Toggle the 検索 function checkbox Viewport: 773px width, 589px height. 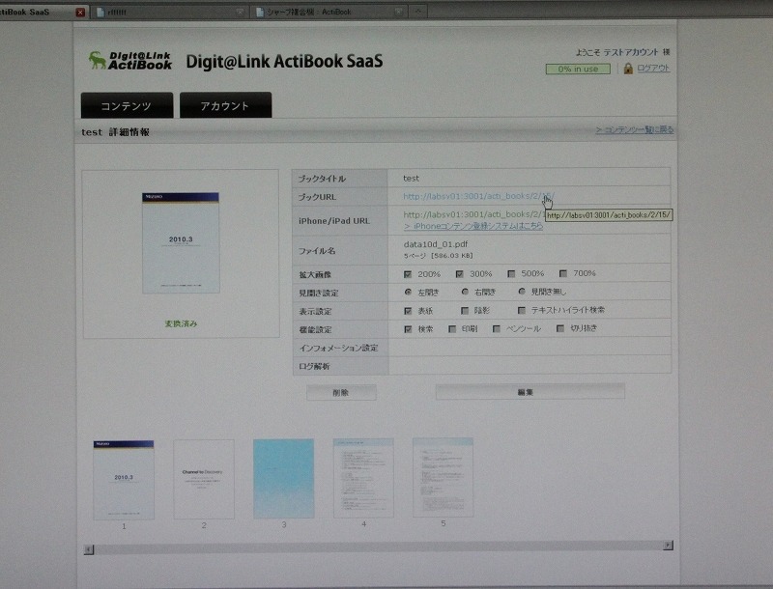pyautogui.click(x=408, y=329)
